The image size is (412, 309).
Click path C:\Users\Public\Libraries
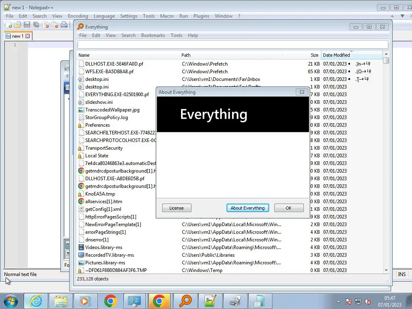[x=208, y=255]
